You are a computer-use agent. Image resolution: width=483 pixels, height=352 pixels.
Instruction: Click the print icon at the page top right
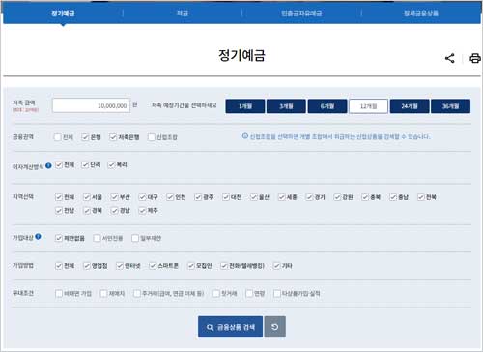pos(475,58)
